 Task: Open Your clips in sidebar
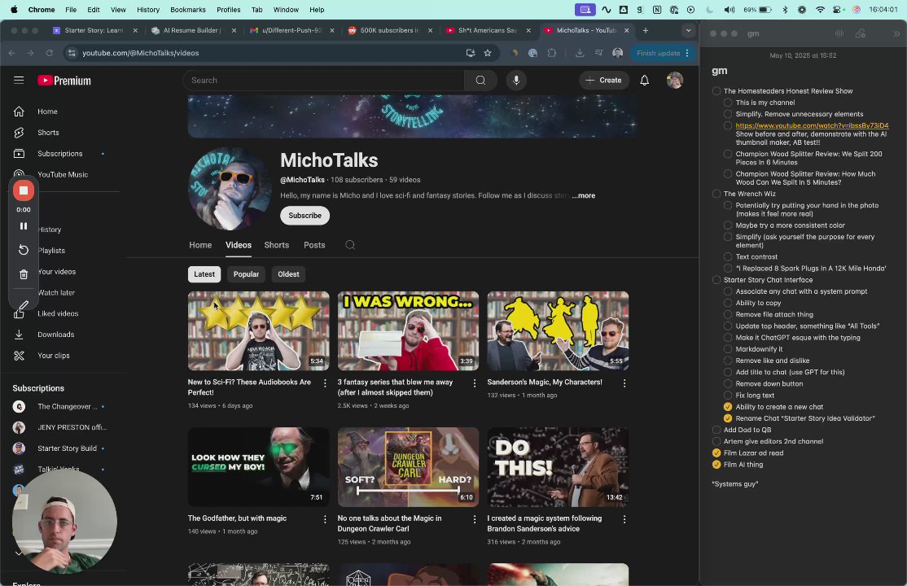click(53, 356)
